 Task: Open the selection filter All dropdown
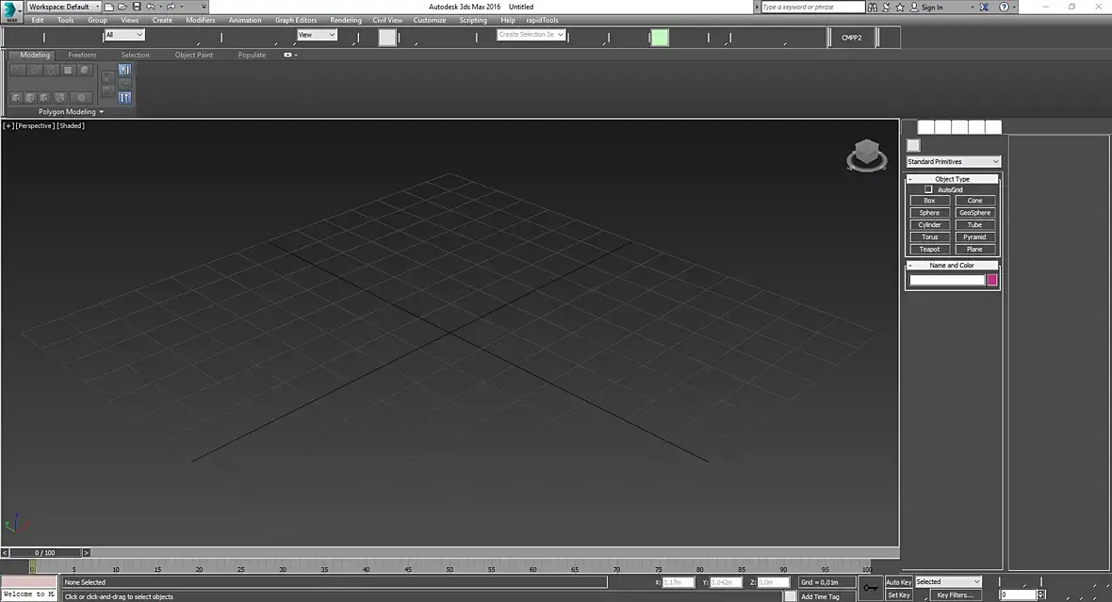coord(124,35)
